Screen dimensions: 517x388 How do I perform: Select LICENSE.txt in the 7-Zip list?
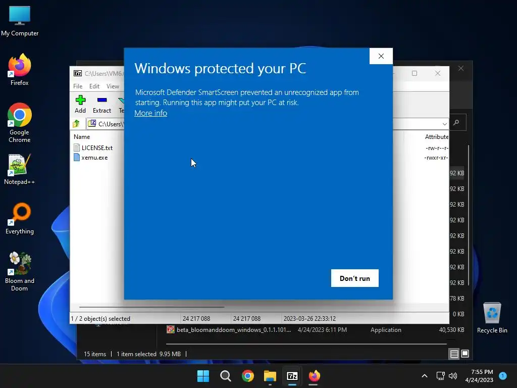point(97,148)
